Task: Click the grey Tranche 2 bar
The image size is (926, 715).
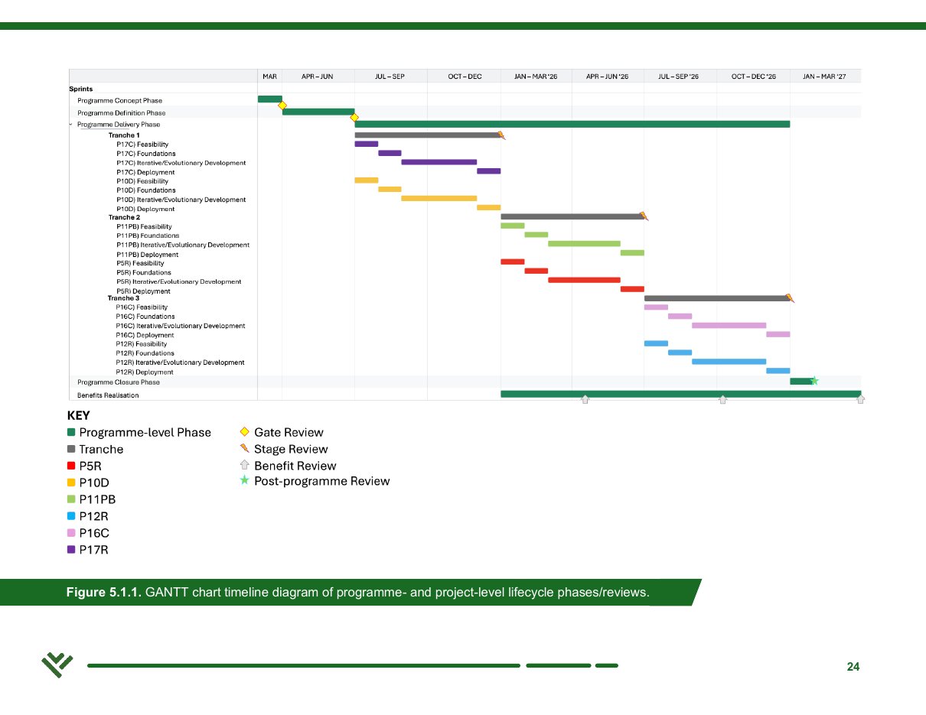Action: (x=572, y=216)
